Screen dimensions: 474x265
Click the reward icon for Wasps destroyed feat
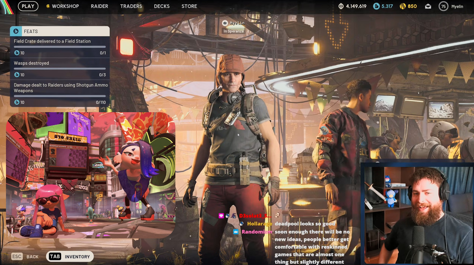(17, 75)
